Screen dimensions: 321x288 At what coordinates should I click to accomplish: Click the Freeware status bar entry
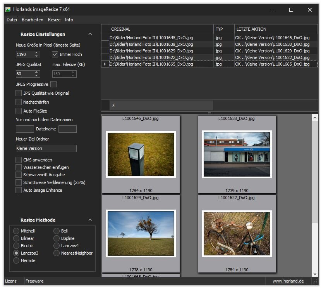pos(34,281)
